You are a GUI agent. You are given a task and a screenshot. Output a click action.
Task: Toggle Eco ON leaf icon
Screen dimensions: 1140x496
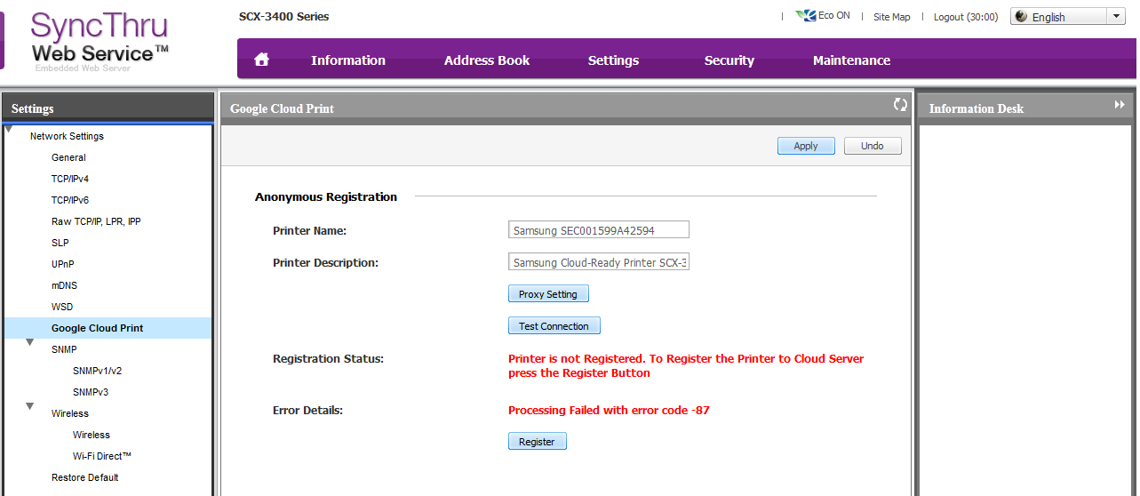click(x=805, y=15)
